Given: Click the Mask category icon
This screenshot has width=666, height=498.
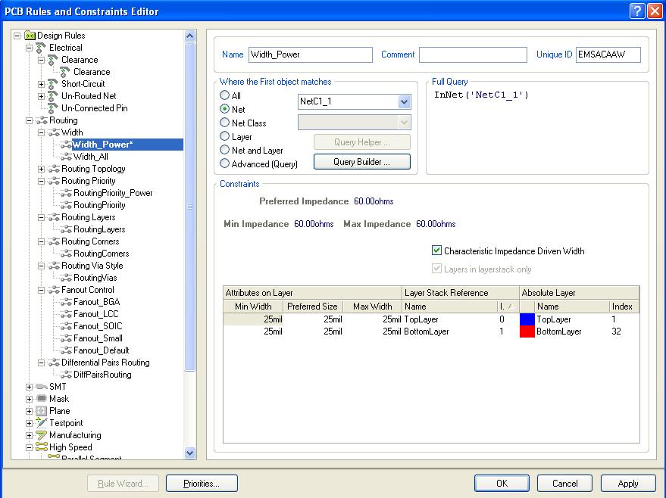Looking at the screenshot, I should click(x=41, y=399).
